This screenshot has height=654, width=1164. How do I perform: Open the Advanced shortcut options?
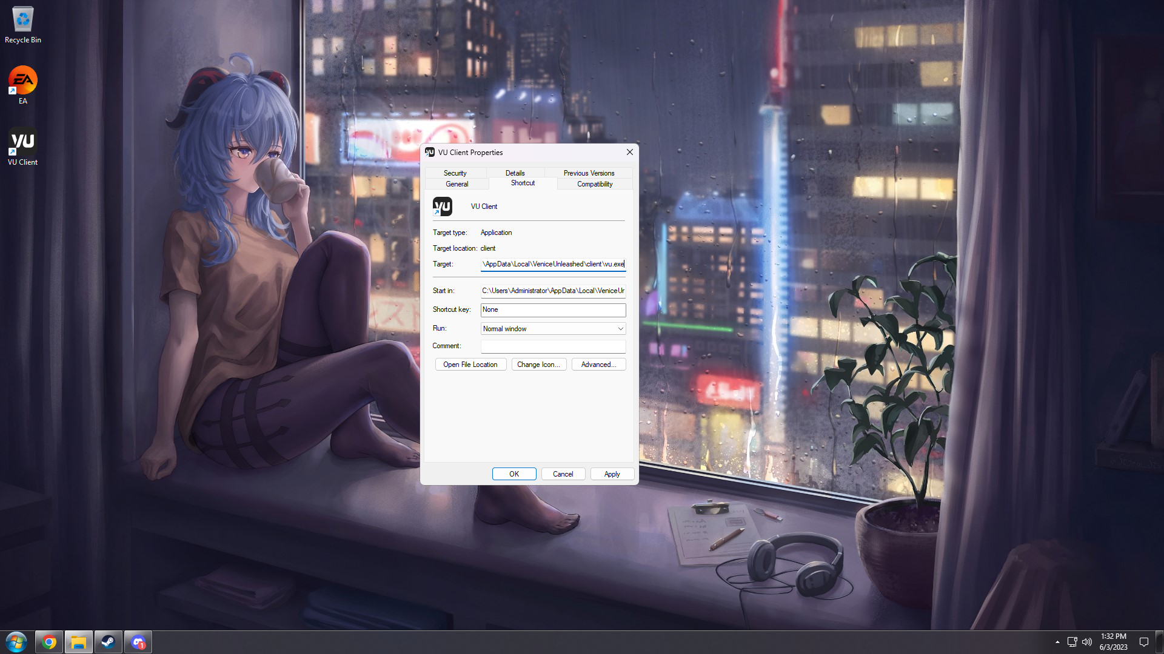tap(598, 365)
